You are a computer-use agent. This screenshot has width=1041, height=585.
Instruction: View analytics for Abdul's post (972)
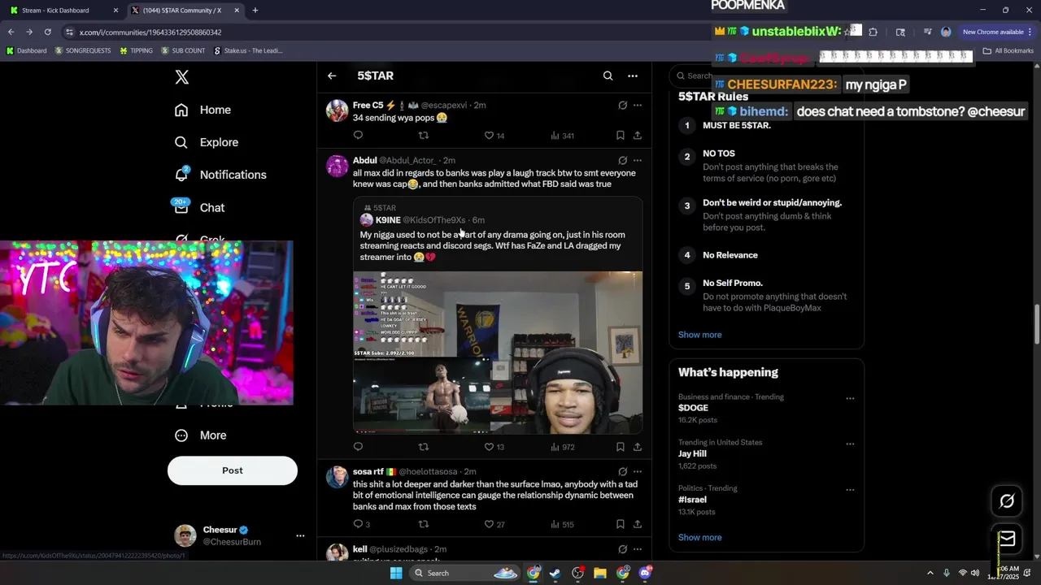pos(562,447)
